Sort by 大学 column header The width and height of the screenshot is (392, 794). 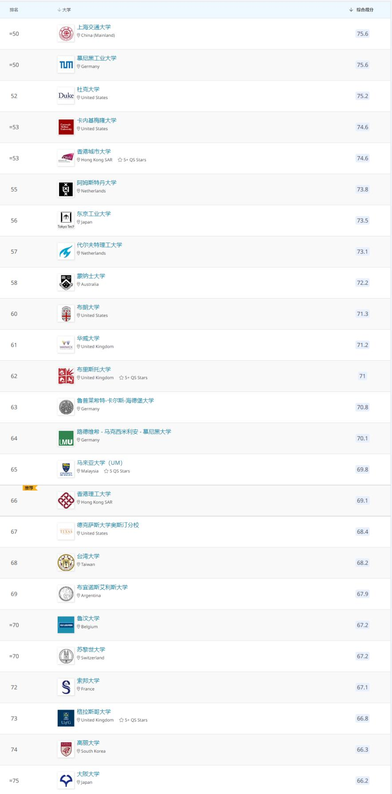pos(64,10)
